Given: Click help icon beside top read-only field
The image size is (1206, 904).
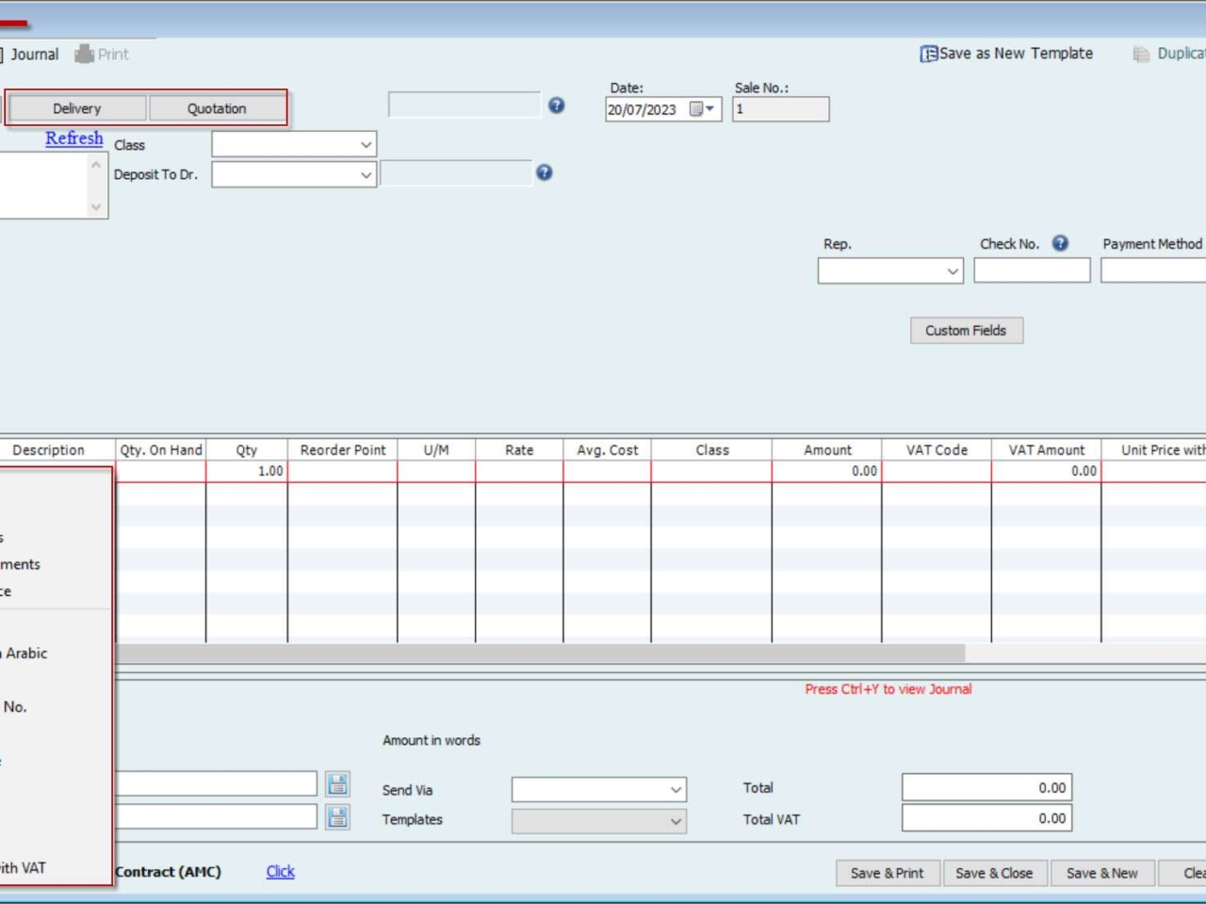Looking at the screenshot, I should (x=557, y=105).
